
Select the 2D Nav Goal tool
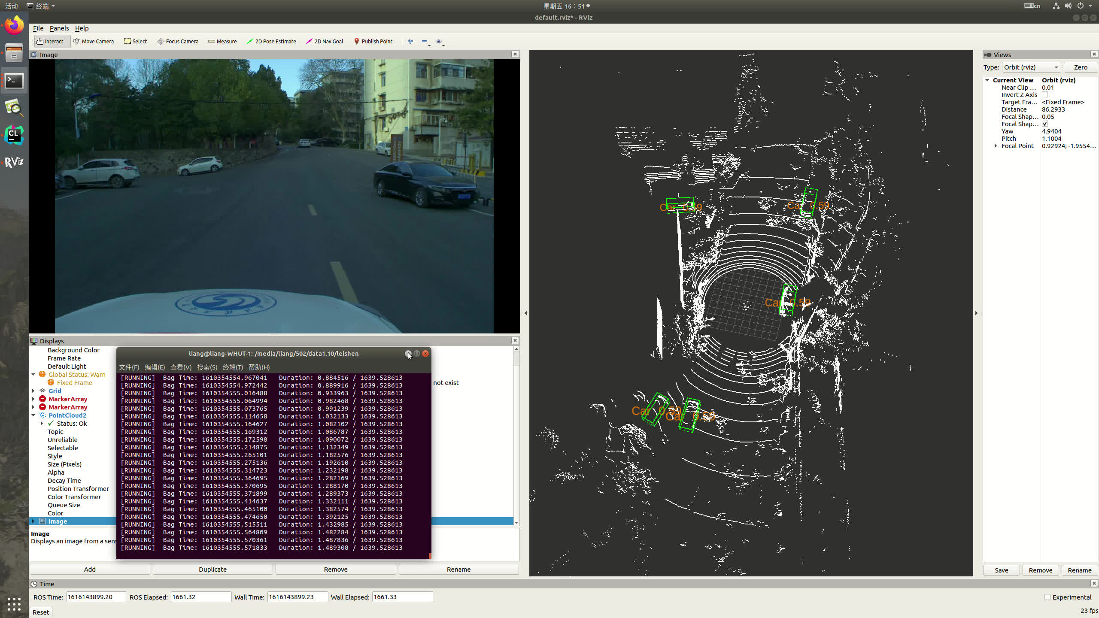325,41
